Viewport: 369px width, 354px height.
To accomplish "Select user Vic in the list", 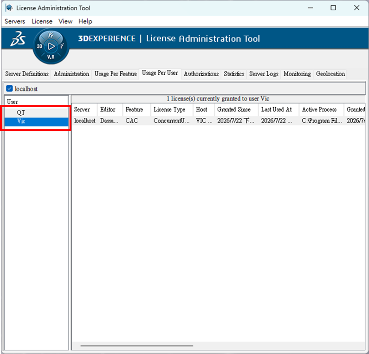I will coord(37,122).
